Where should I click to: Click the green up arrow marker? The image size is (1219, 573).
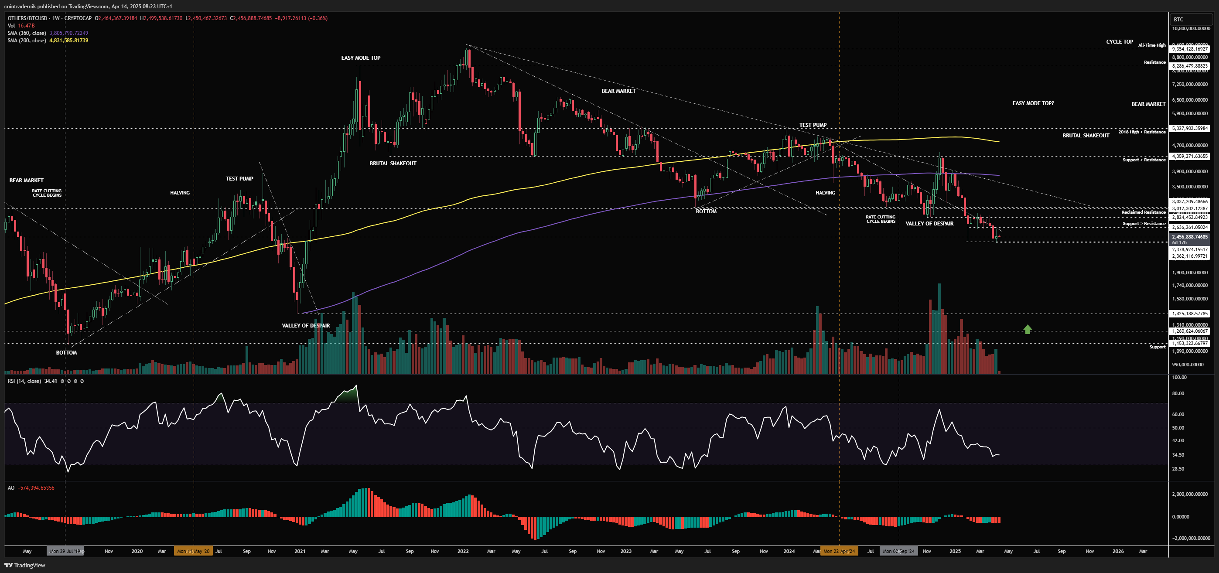coord(1028,329)
